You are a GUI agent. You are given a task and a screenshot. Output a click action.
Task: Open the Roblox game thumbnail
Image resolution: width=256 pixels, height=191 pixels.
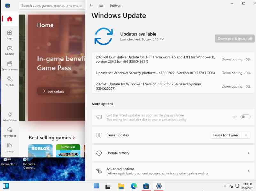click(41, 151)
